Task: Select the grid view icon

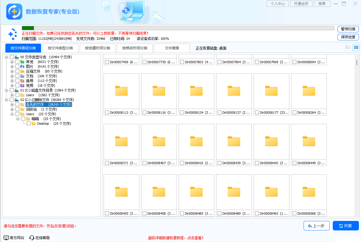Action: (x=356, y=47)
